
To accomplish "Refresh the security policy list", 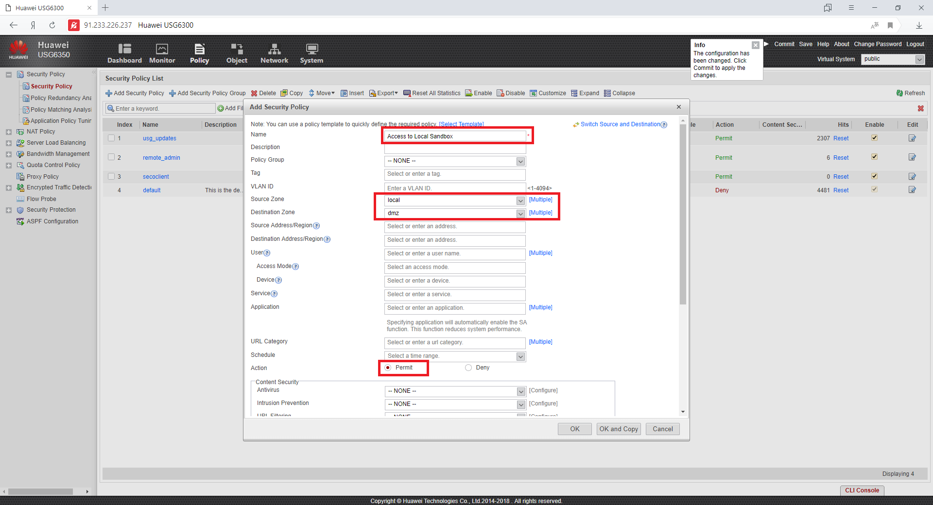I will click(x=911, y=93).
